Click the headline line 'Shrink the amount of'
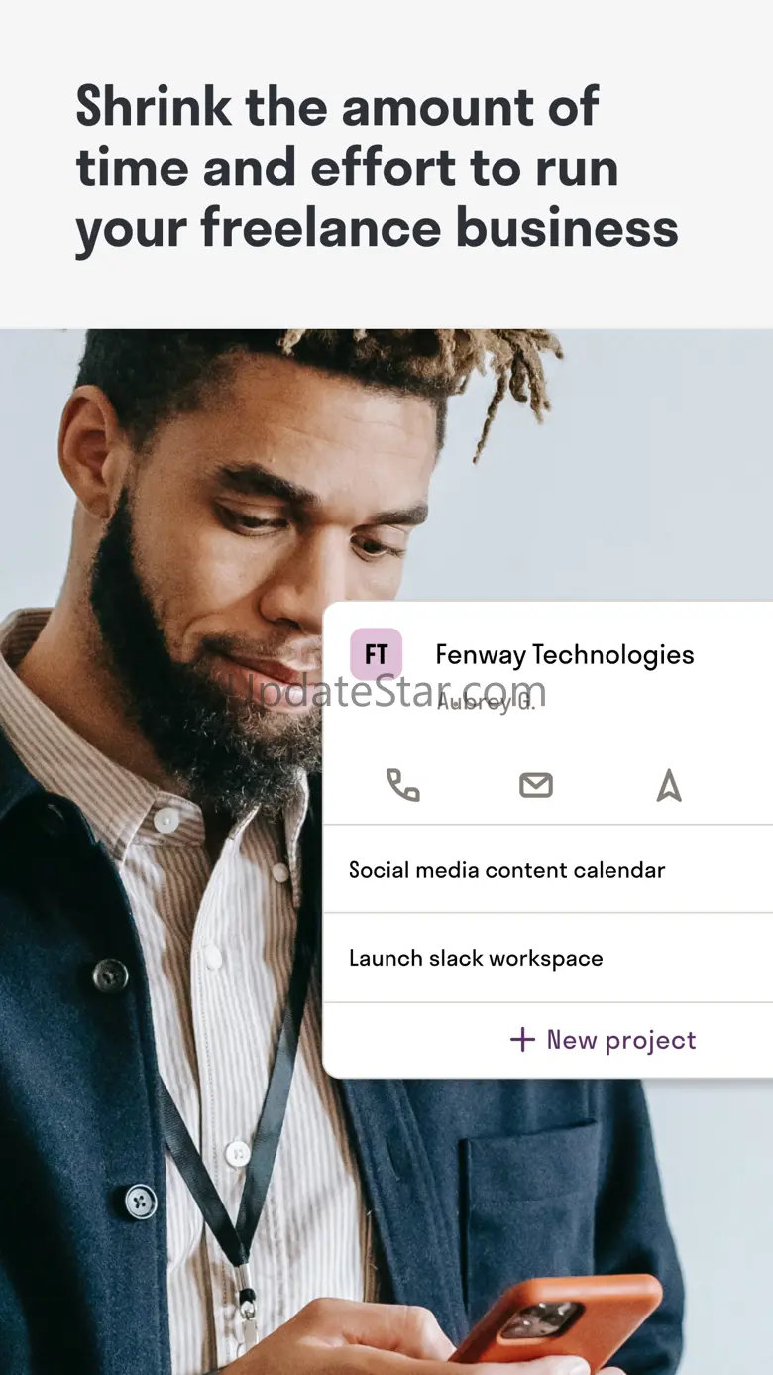The image size is (773, 1375). (337, 107)
